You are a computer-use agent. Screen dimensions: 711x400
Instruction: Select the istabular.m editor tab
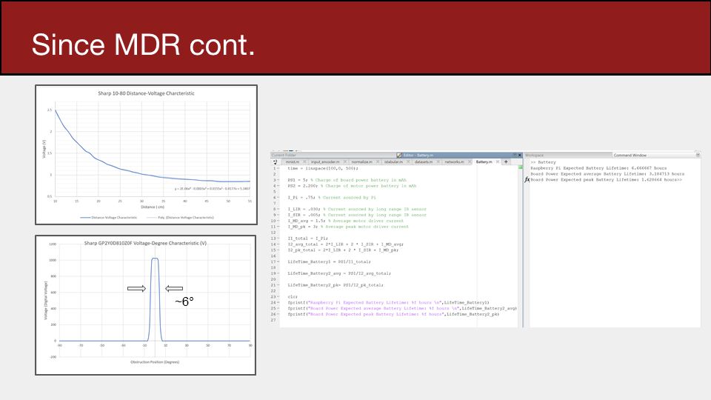[393, 162]
